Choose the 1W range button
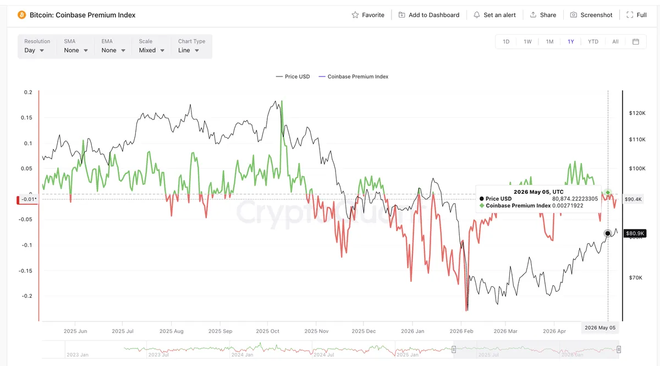 point(527,42)
